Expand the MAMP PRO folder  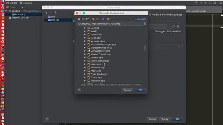[x=85, y=34]
